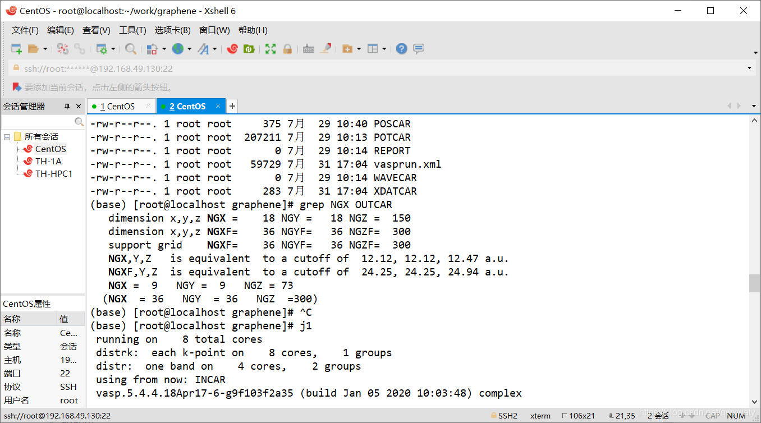Launch the Xftp file transfer tool
The image size is (761, 423).
point(247,49)
